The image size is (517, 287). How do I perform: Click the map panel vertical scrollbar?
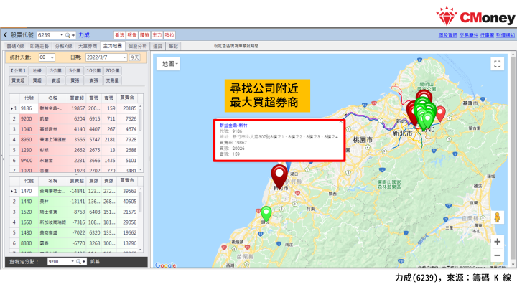513,159
